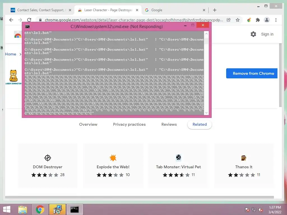This screenshot has height=215, width=287.
Task: Open the Privacy practices tab
Action: [x=129, y=124]
